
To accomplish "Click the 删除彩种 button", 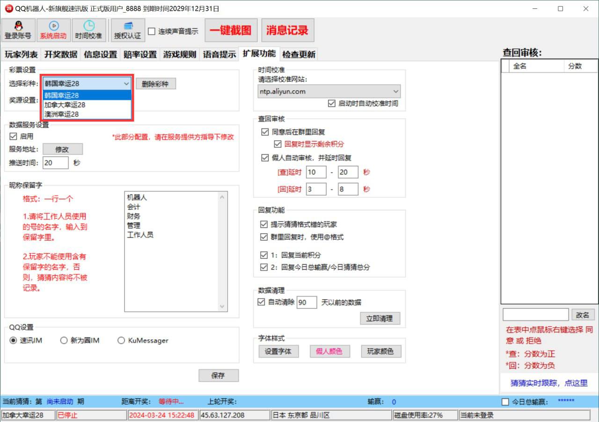I will point(156,84).
